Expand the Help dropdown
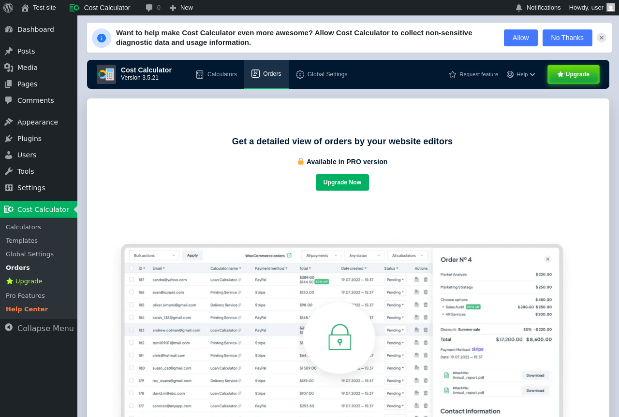The width and height of the screenshot is (619, 417). point(521,74)
